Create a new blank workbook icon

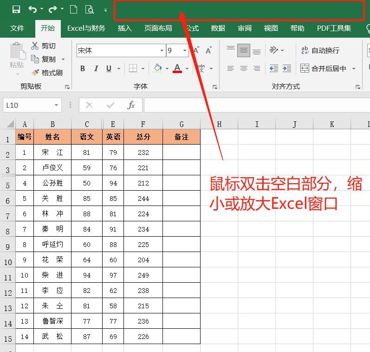point(74,9)
